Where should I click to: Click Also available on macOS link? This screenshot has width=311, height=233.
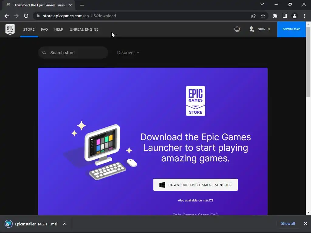tap(195, 200)
